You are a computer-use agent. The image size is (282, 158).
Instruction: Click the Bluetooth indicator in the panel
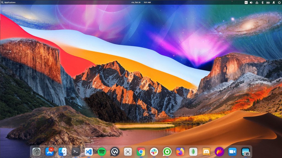click(x=262, y=2)
